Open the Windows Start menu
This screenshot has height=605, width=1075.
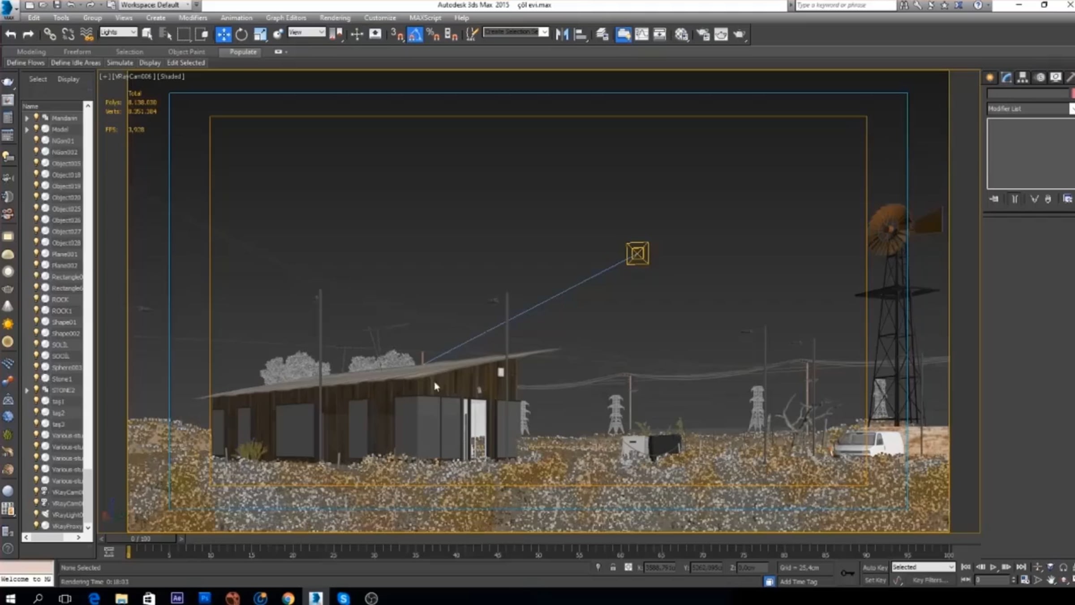point(10,598)
